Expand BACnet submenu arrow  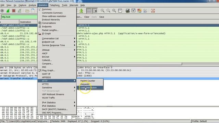[75, 57]
